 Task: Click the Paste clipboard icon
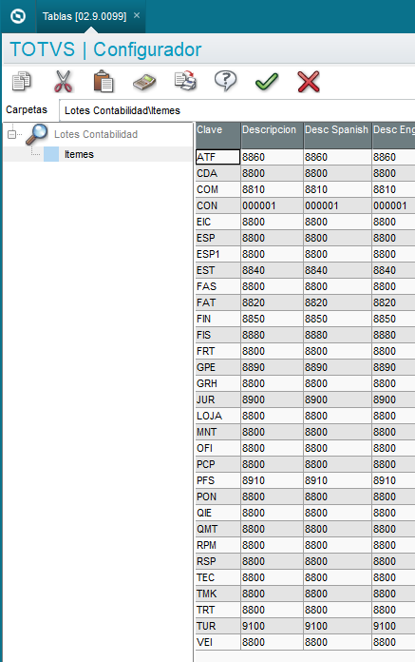pos(104,81)
